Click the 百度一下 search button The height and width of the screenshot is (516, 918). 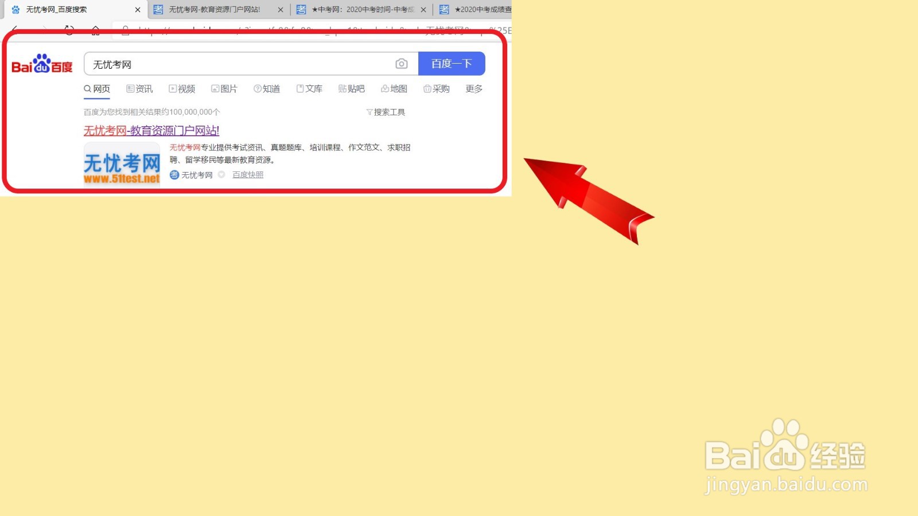pyautogui.click(x=452, y=64)
